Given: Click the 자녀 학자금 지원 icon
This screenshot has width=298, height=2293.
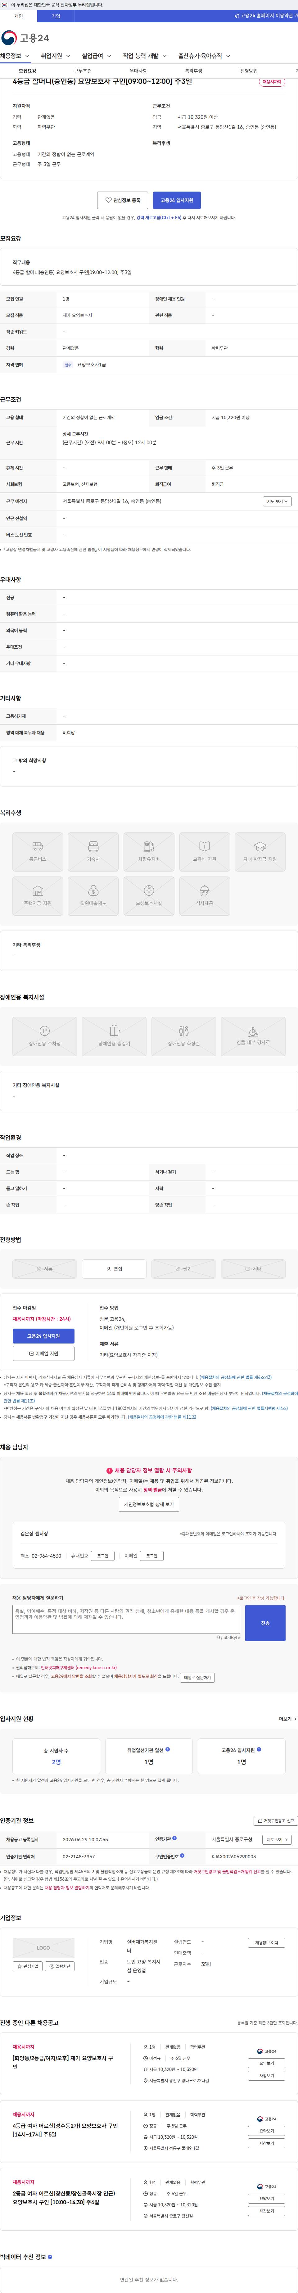Looking at the screenshot, I should click(x=260, y=852).
